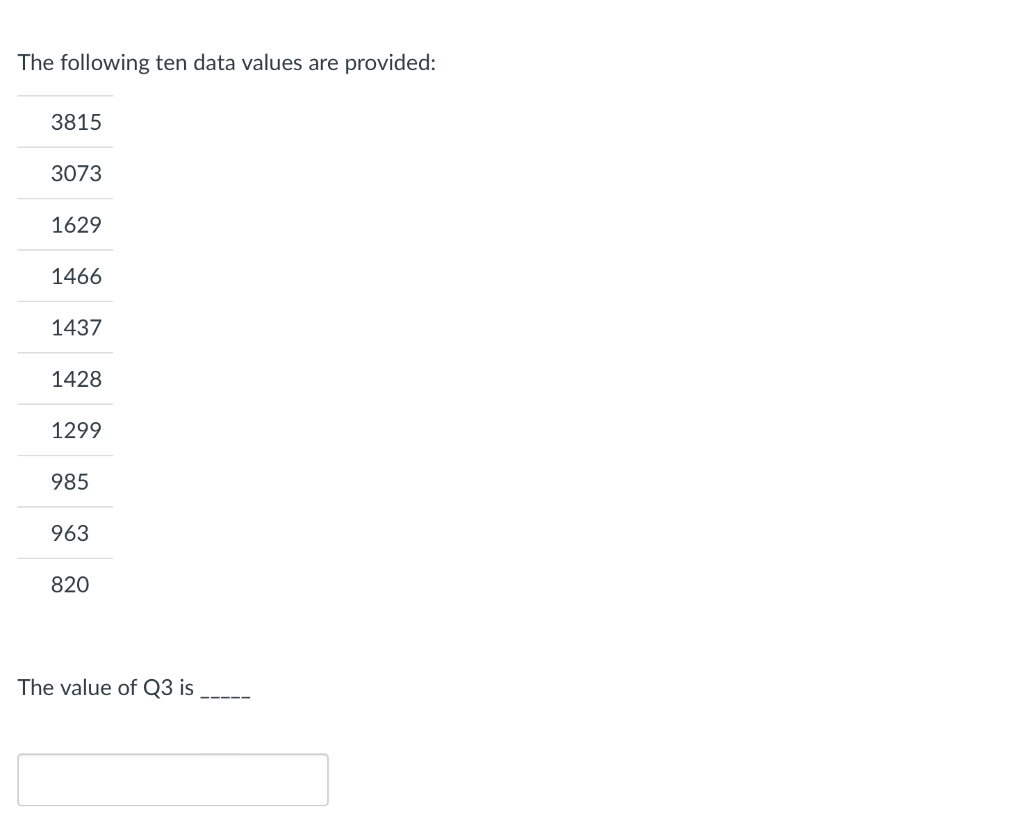Select the data value 1299

(76, 431)
